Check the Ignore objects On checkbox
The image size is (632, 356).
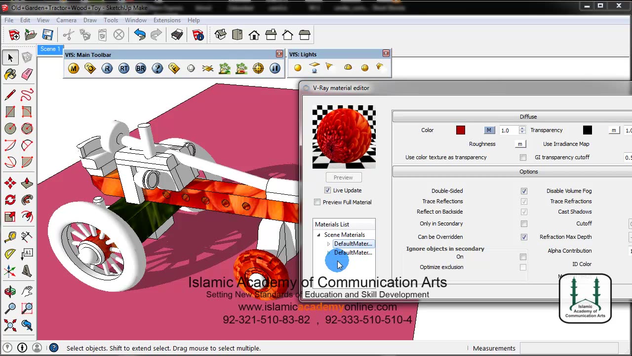pos(523,257)
